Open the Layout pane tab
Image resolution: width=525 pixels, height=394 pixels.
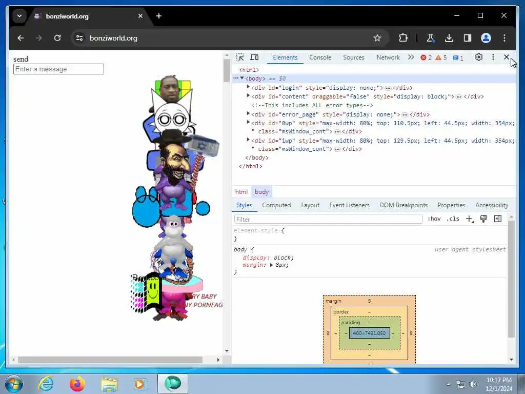click(310, 205)
